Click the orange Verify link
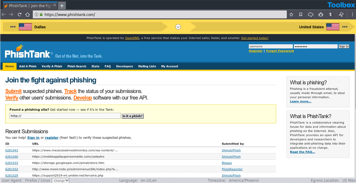 click(12, 98)
